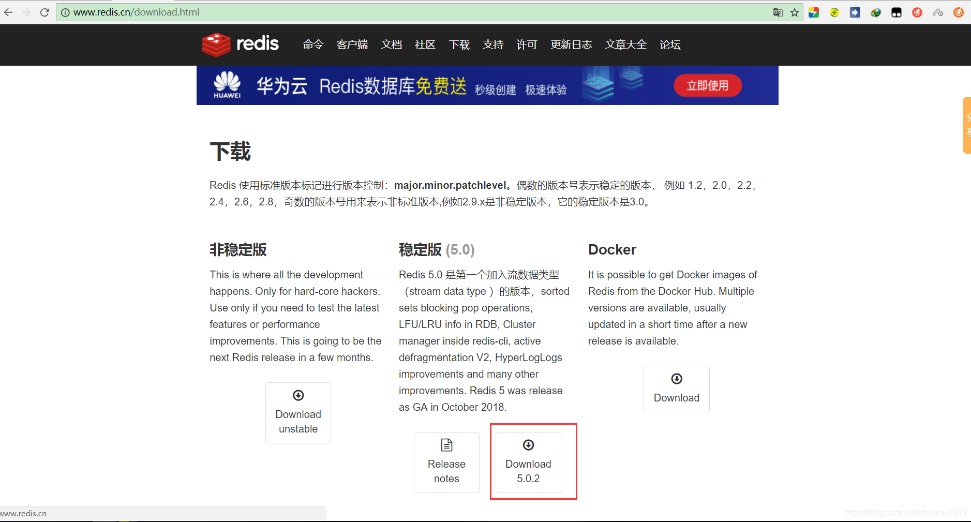This screenshot has width=971, height=522.
Task: Click the Docker section heading
Action: click(612, 250)
